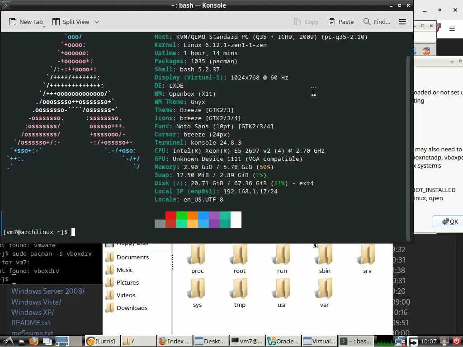Click the terminal prompt input line
This screenshot has height=347, width=463.
click(39, 232)
